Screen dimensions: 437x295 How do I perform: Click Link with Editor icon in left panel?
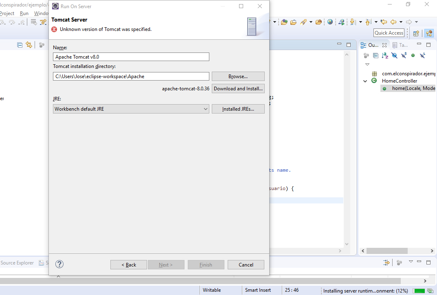click(x=29, y=45)
